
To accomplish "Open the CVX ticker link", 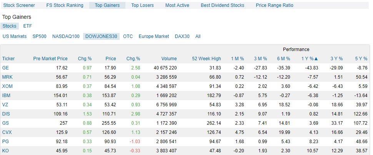I will pos(7,132).
